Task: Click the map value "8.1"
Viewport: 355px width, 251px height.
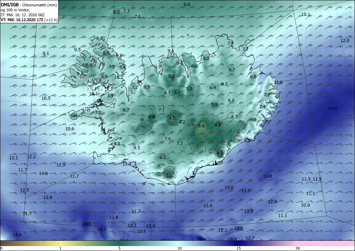Action: (x=167, y=92)
